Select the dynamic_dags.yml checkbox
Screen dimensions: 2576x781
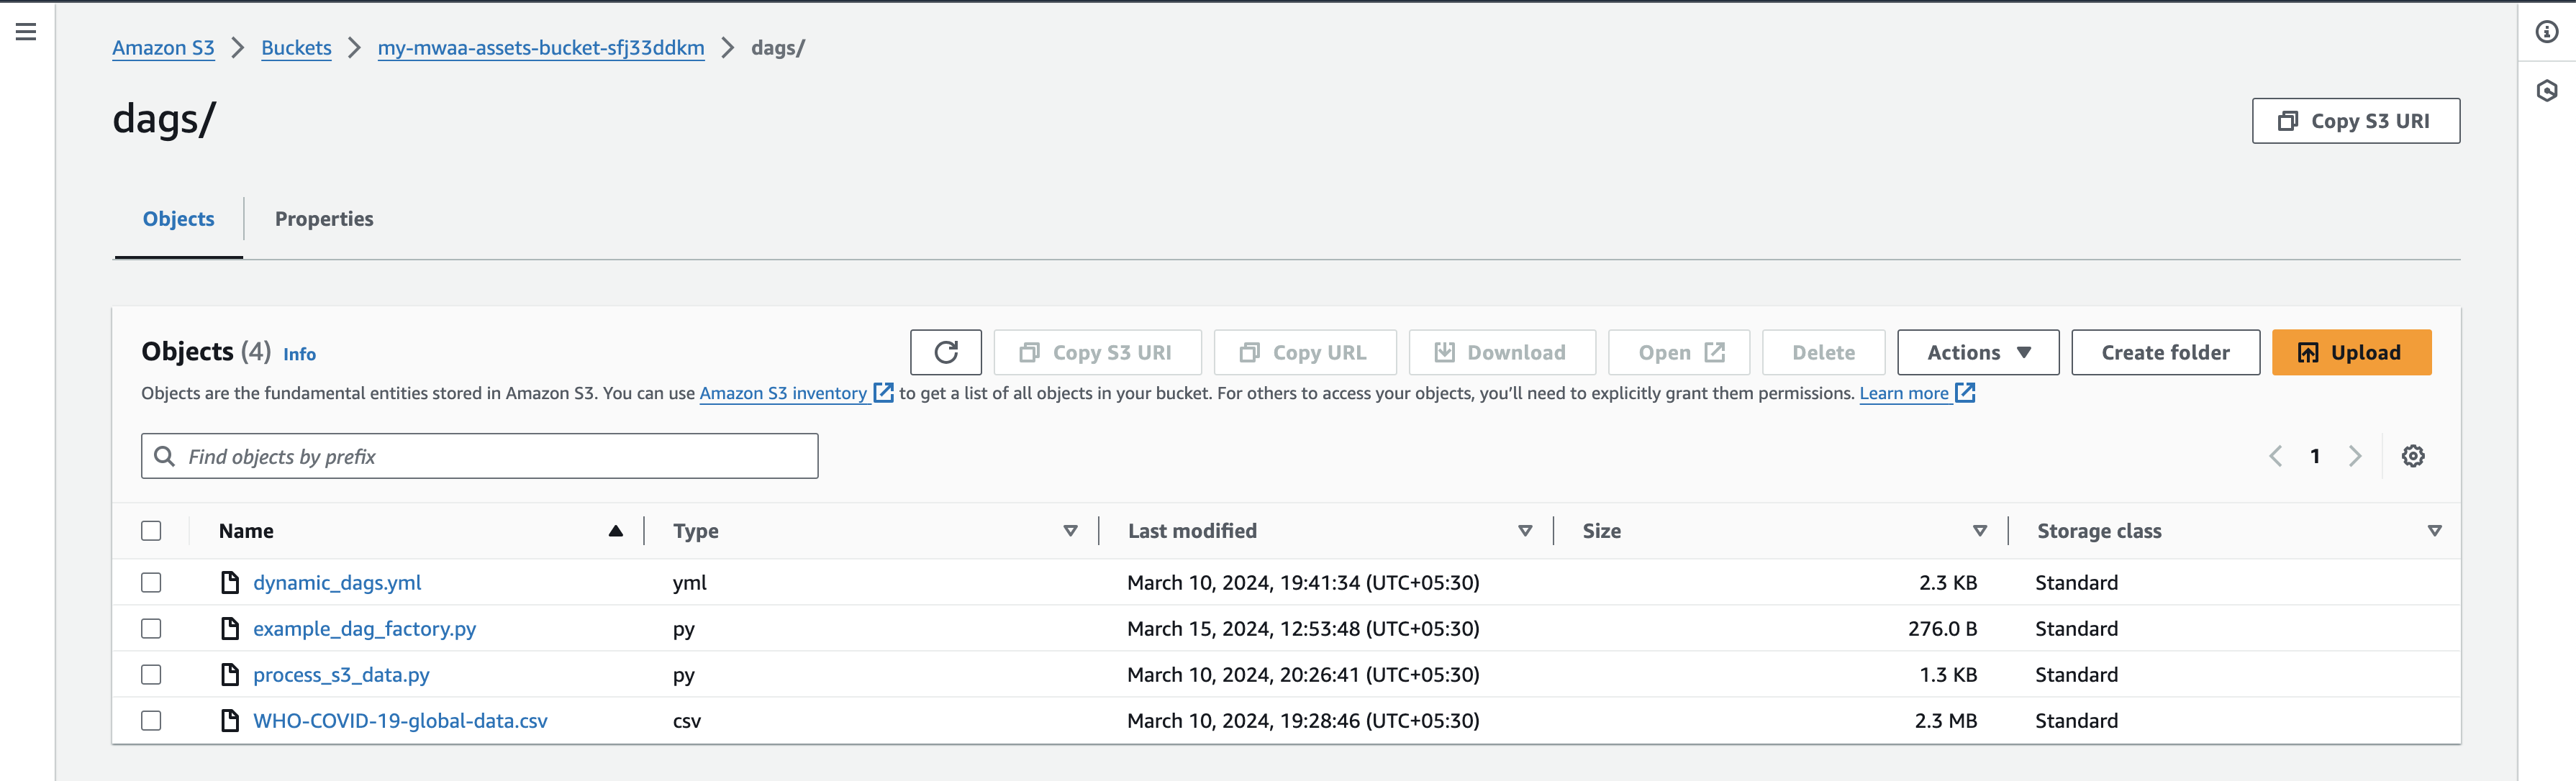click(151, 582)
